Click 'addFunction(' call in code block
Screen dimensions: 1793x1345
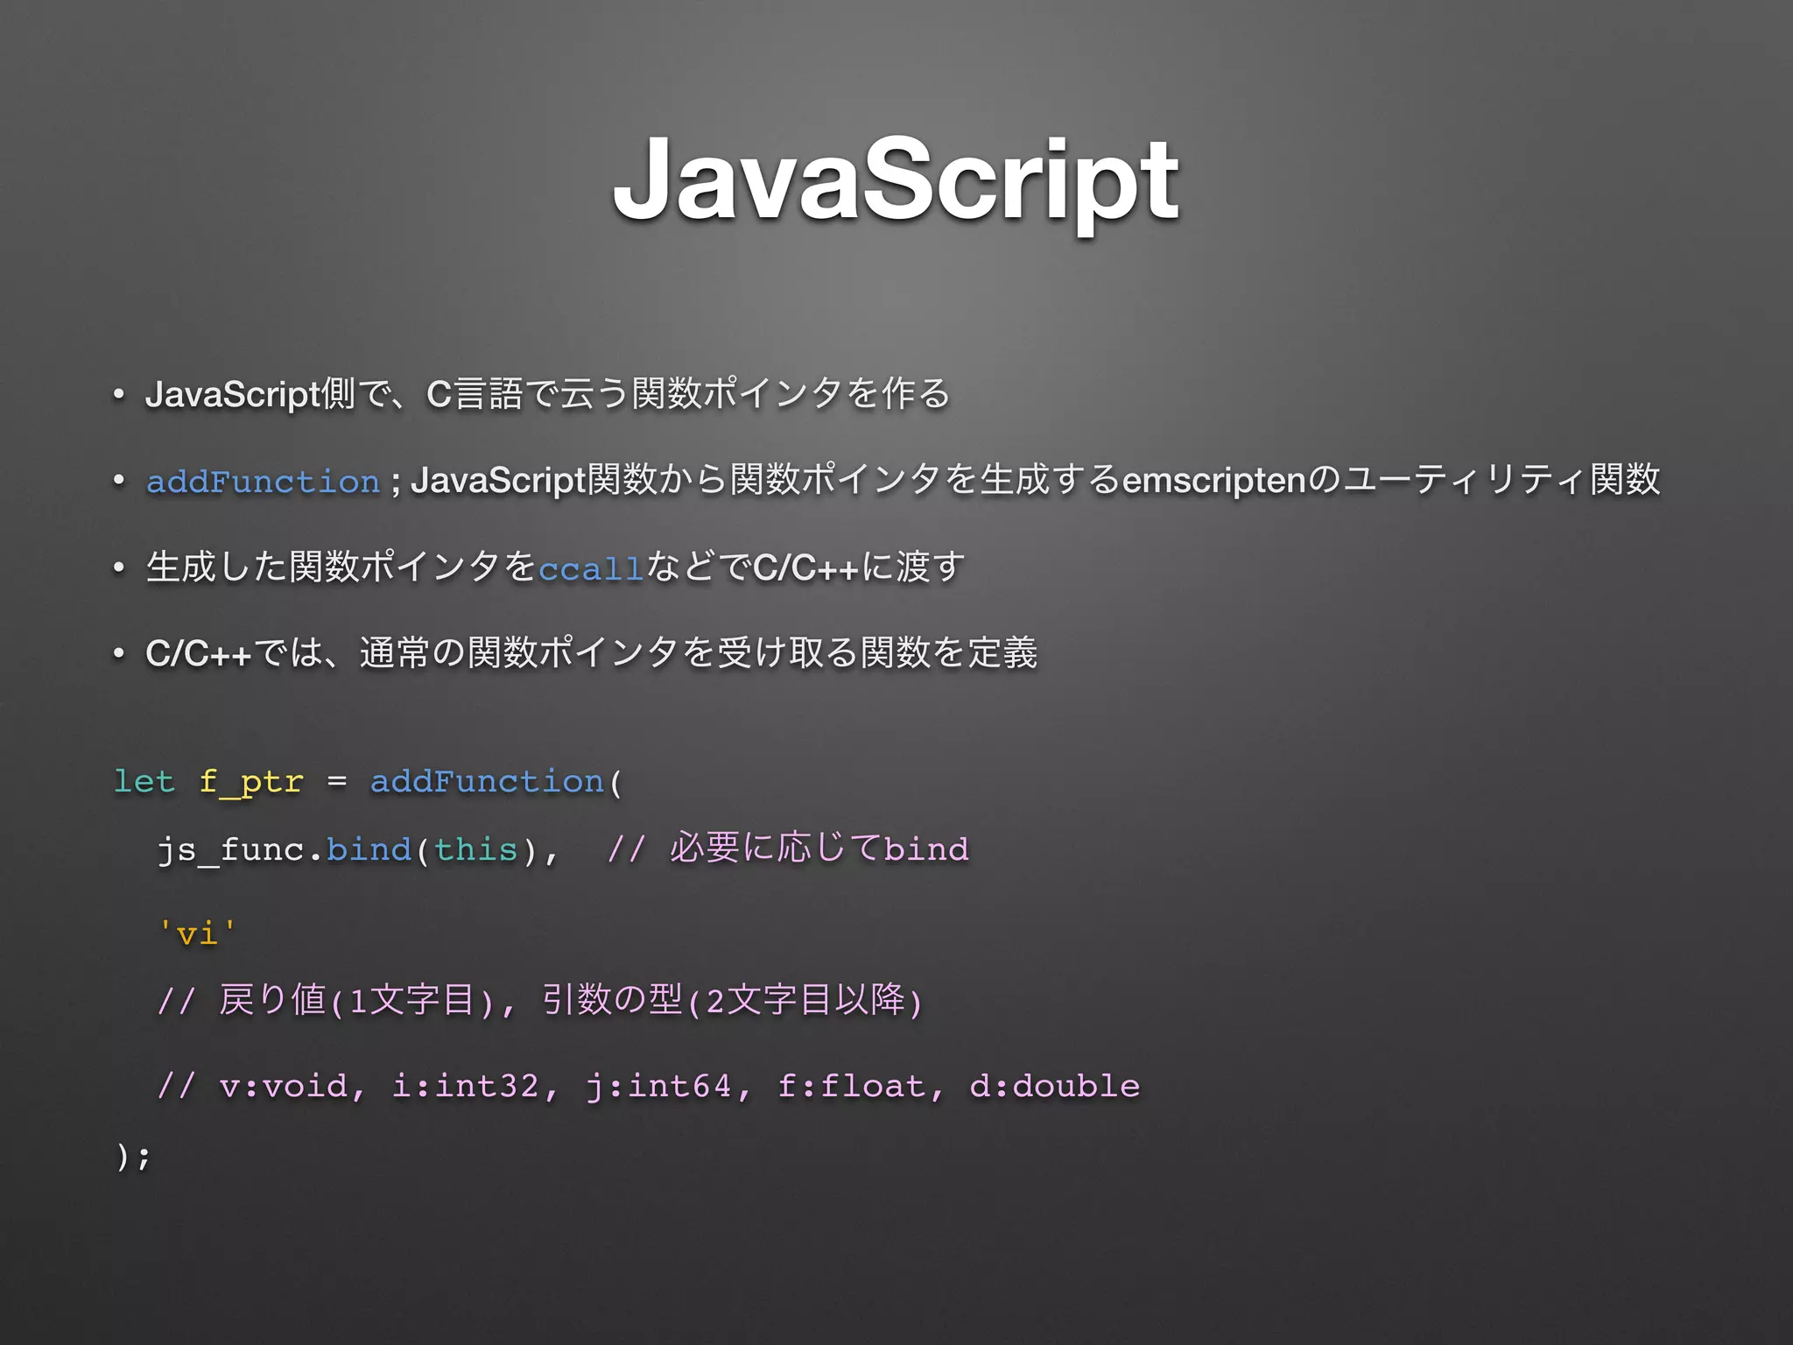pyautogui.click(x=496, y=781)
